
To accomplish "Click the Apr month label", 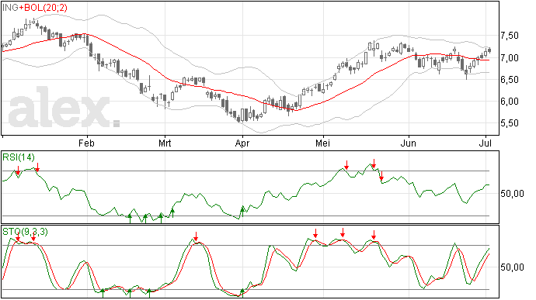I will [242, 143].
